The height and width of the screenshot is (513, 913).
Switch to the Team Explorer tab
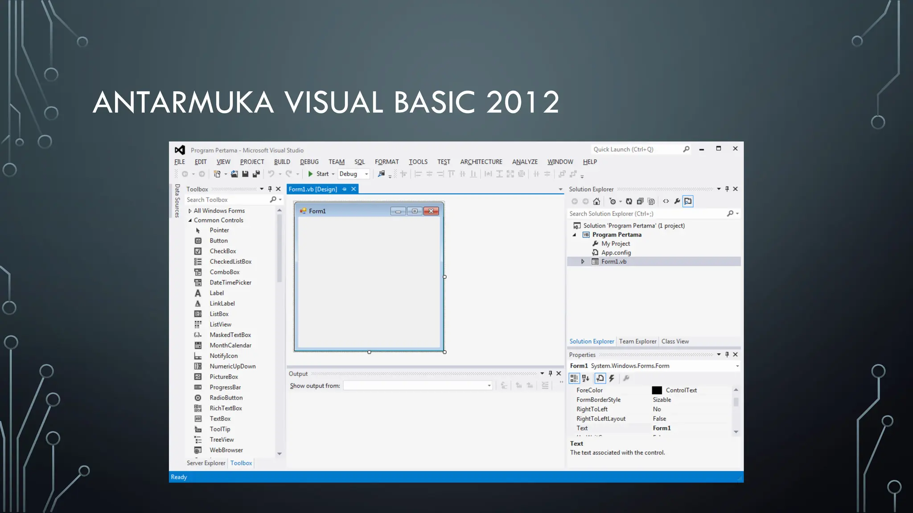[x=637, y=342]
